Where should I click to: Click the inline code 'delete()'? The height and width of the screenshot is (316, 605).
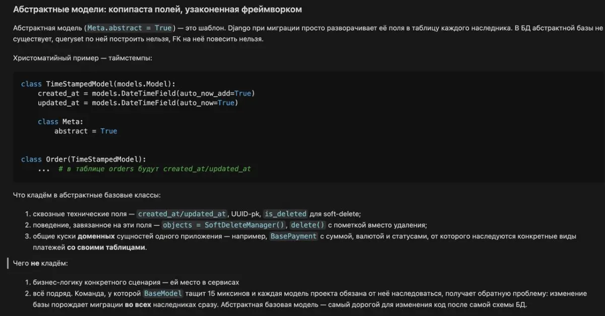308,225
